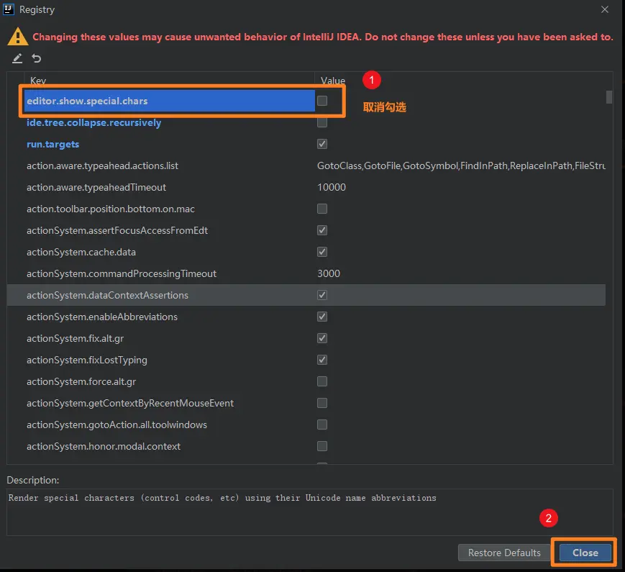Select the run.targets key

point(53,144)
